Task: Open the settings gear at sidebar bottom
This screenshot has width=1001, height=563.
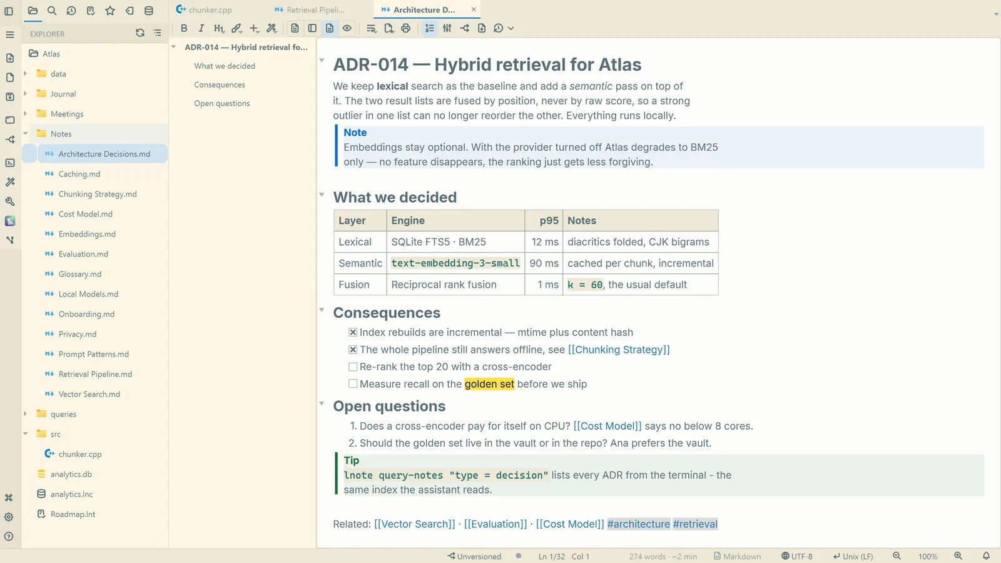Action: pos(9,517)
